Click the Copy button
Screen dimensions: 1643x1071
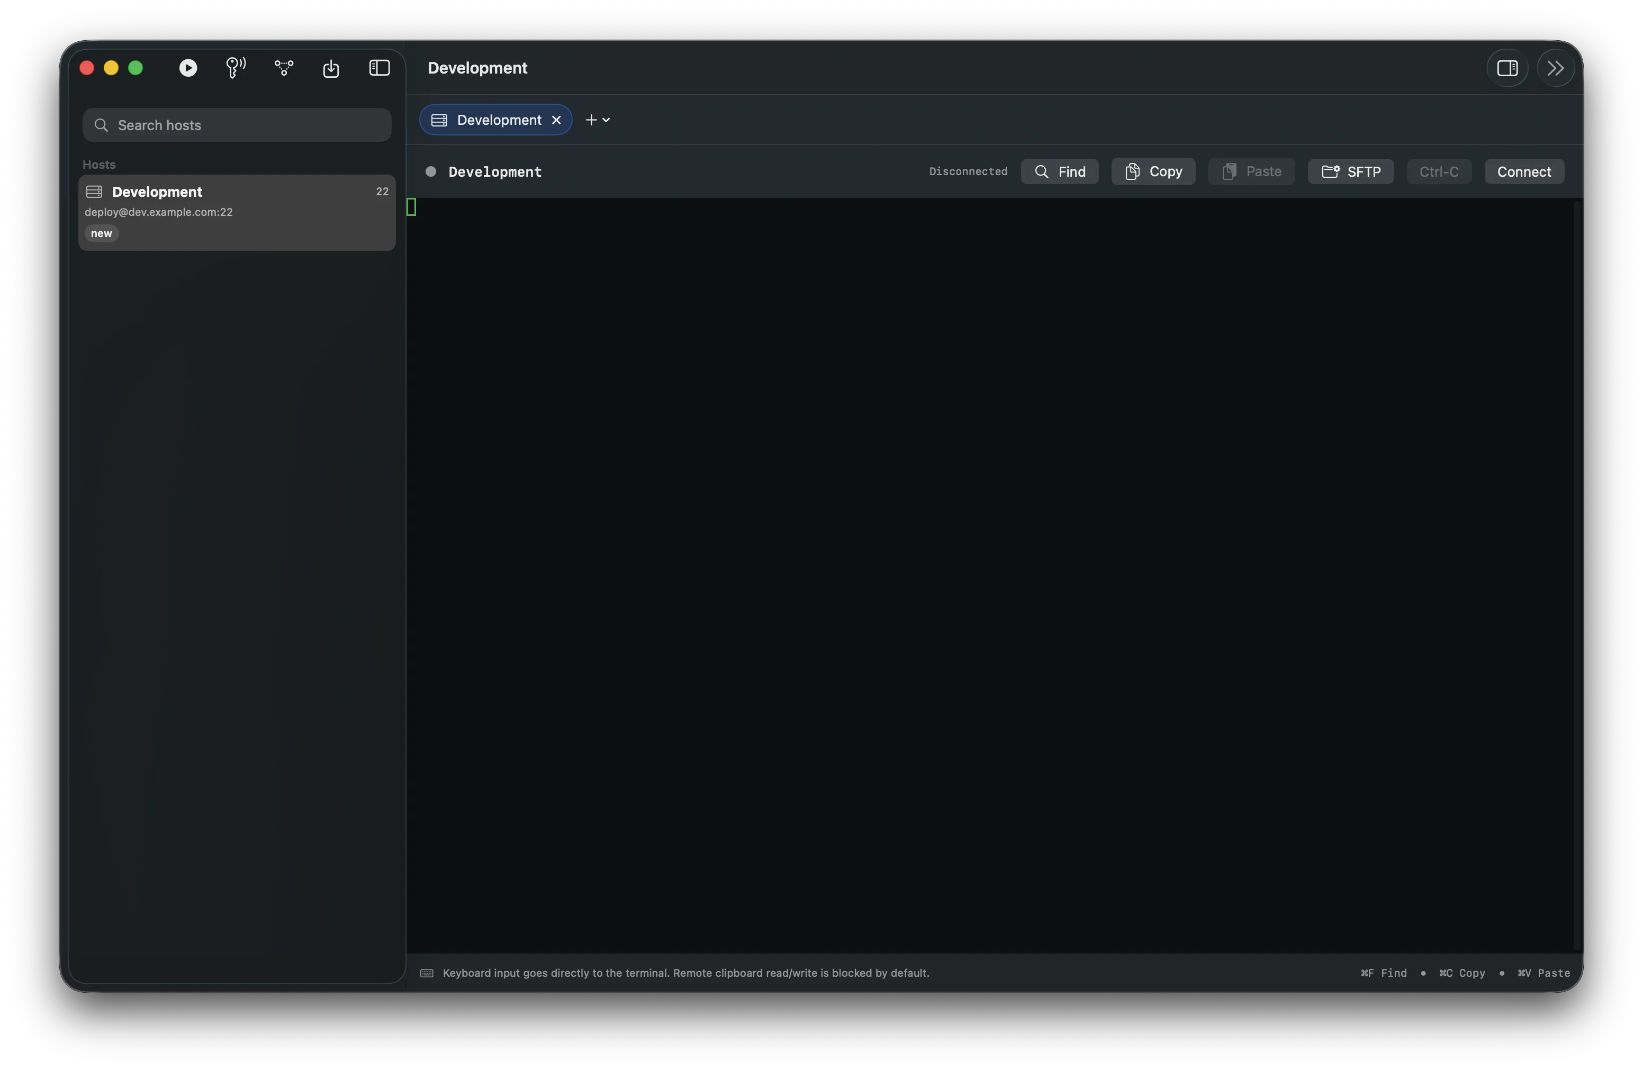point(1153,171)
